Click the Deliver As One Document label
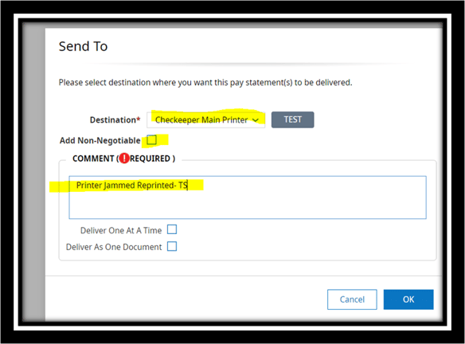This screenshot has height=344, width=465. click(114, 247)
